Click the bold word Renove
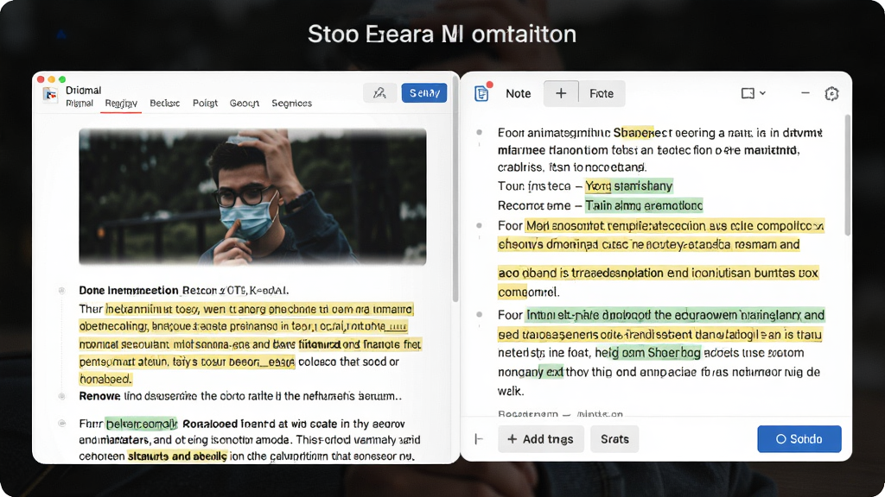Screen dimensions: 885x497 [x=99, y=396]
